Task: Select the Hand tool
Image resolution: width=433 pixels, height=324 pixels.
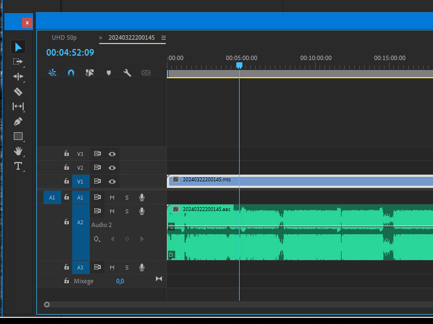Action: (x=18, y=151)
